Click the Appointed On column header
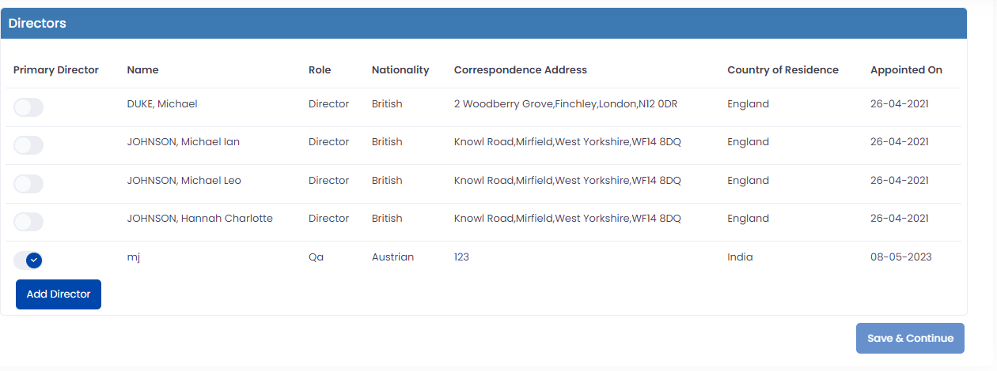 pos(906,70)
